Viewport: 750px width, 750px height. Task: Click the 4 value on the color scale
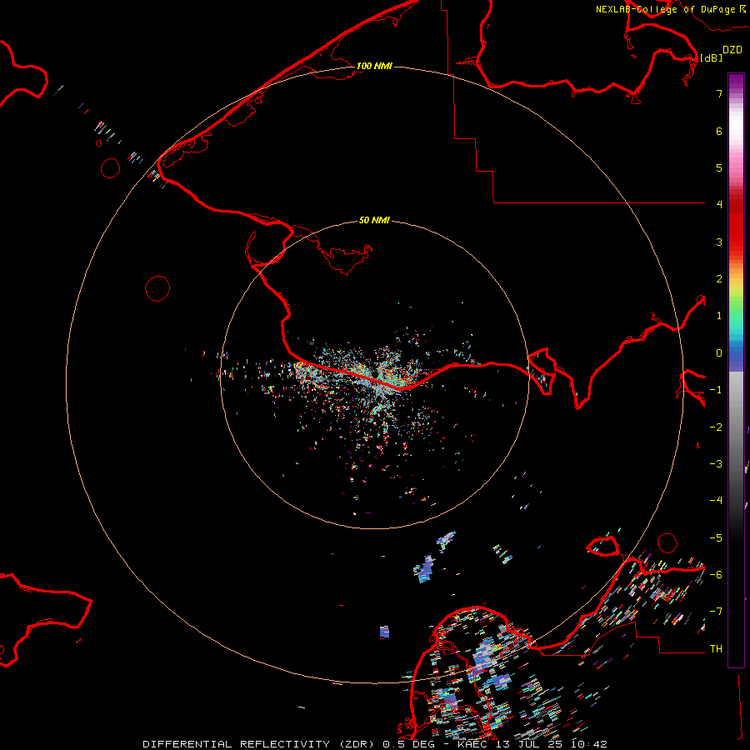(x=719, y=205)
